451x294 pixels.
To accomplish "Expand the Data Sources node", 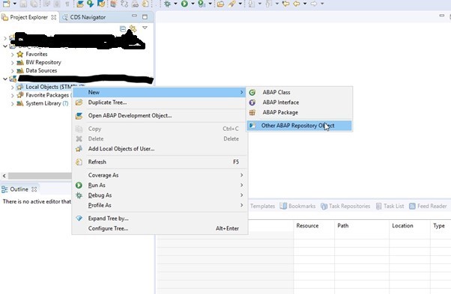I will pos(13,70).
